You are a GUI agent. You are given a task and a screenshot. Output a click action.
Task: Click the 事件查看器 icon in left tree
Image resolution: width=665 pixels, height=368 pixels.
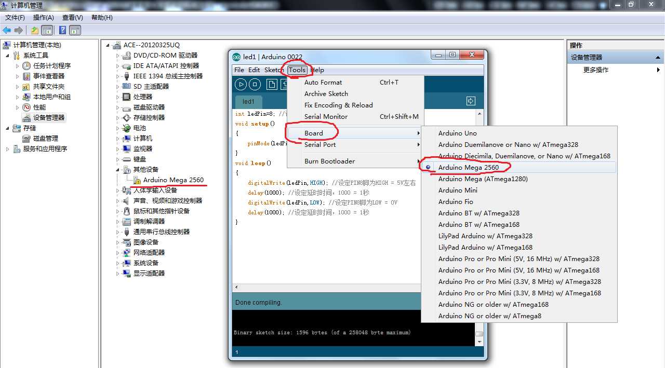[x=26, y=76]
